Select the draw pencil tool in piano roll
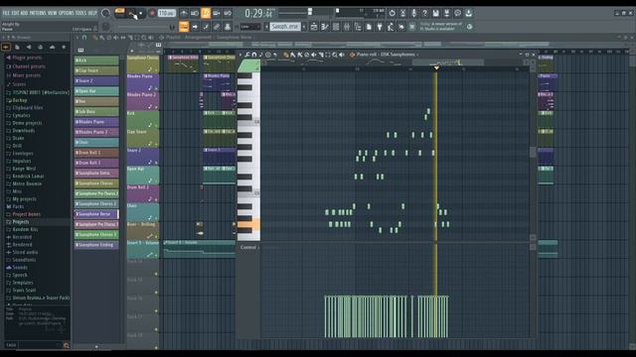Screen dimensions: 636x357 pos(286,55)
